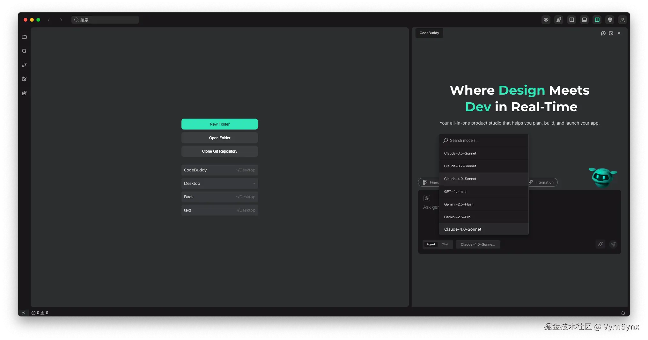
Task: Show errors and warnings count in status bar
Action: coord(40,313)
